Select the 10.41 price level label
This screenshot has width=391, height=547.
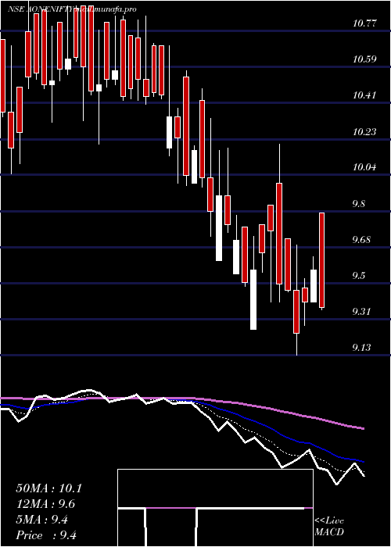pos(365,95)
